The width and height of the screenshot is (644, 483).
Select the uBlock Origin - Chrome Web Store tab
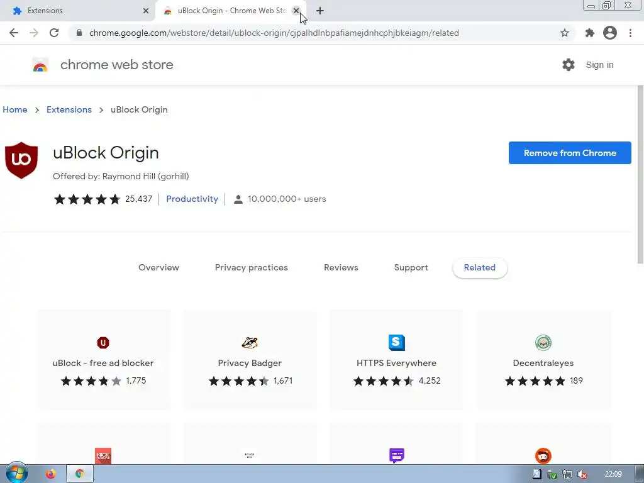[x=231, y=11]
